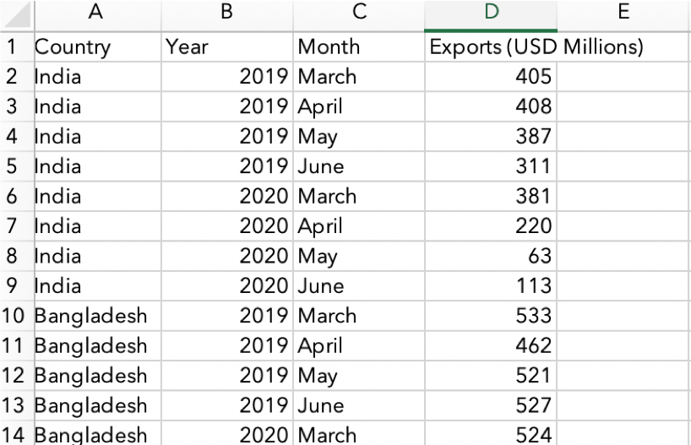The width and height of the screenshot is (691, 445).
Task: Select the cell with export value 533
Action: [491, 316]
